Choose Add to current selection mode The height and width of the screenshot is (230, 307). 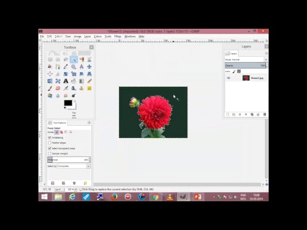coord(61,132)
